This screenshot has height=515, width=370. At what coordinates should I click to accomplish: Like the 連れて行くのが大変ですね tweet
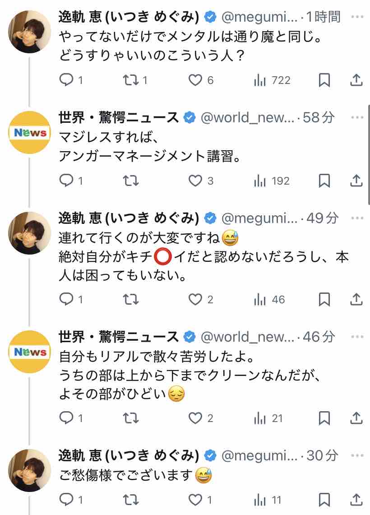coord(195,299)
